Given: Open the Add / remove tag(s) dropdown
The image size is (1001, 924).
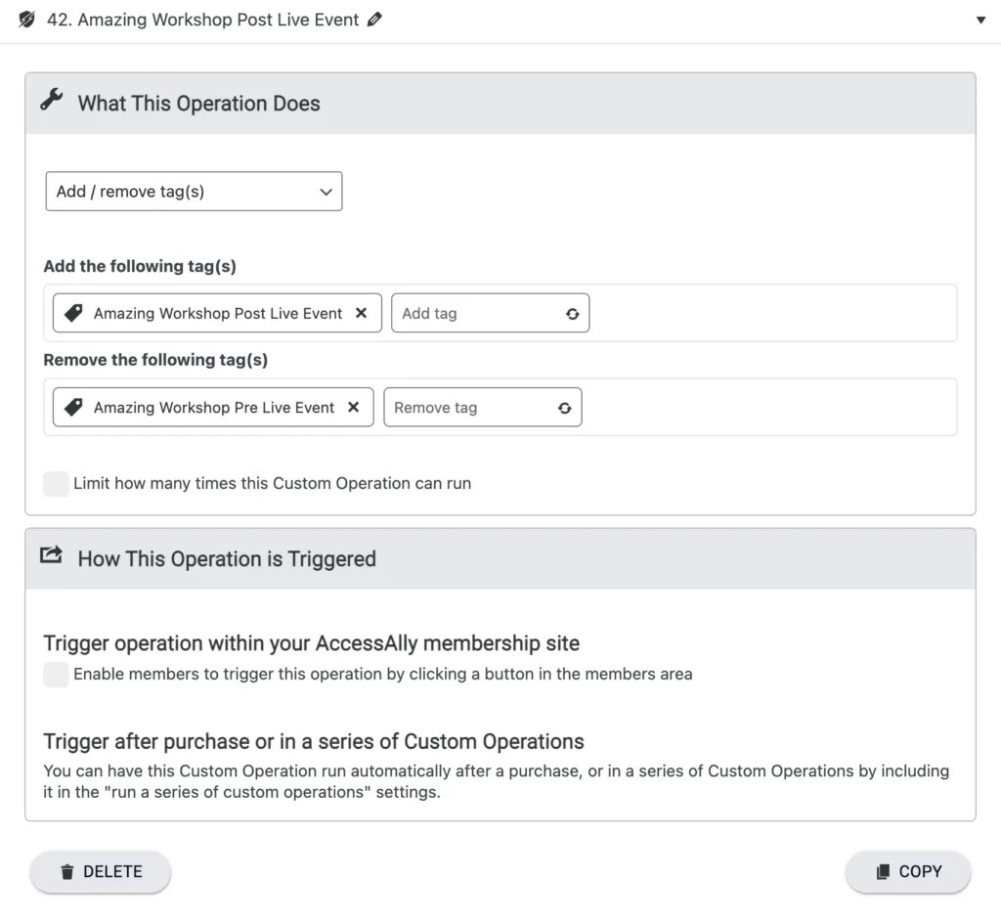Looking at the screenshot, I should (194, 192).
